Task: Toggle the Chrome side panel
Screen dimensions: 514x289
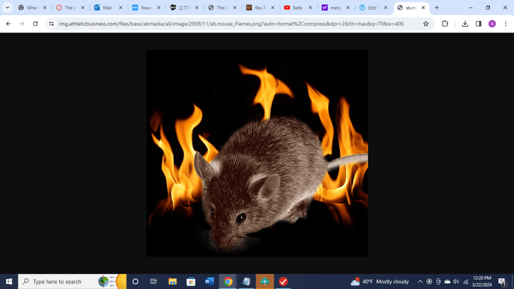Action: click(x=478, y=24)
